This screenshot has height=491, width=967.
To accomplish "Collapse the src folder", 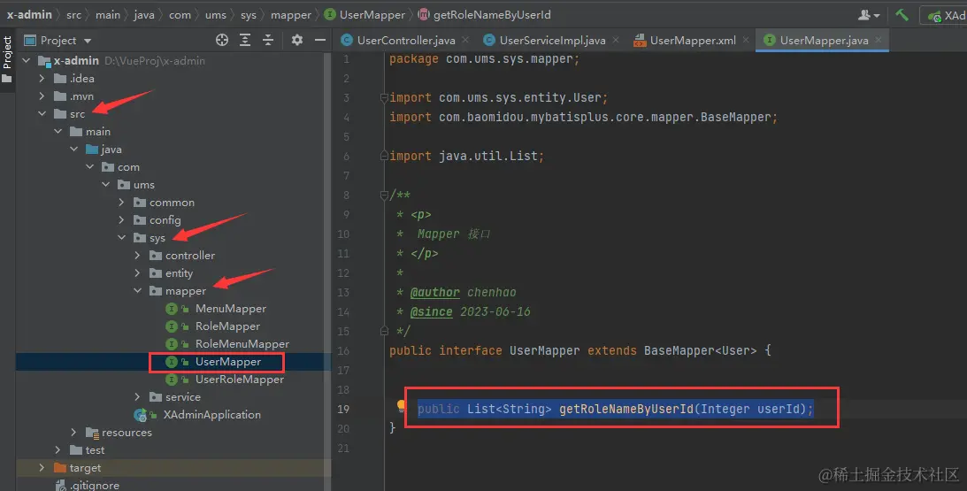I will (x=42, y=114).
